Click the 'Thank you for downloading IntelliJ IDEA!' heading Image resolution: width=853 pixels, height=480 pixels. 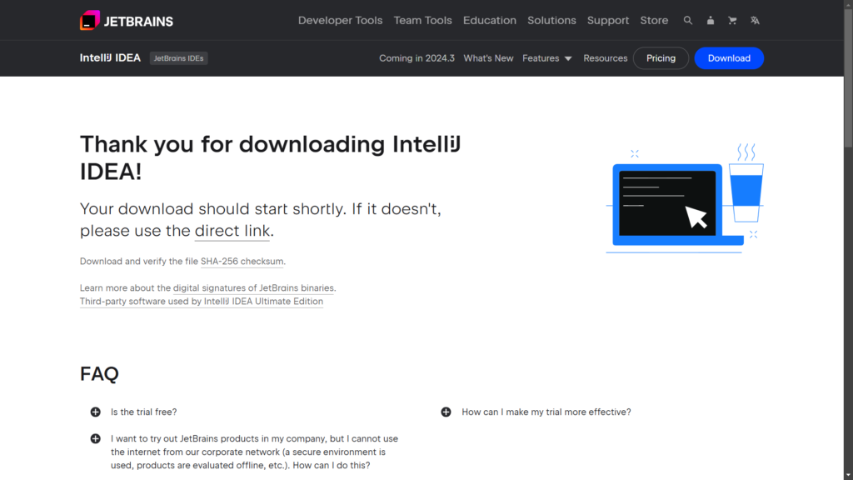coord(271,157)
